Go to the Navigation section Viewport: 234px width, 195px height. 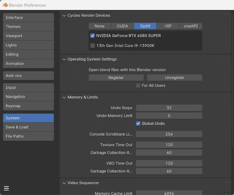[28, 97]
